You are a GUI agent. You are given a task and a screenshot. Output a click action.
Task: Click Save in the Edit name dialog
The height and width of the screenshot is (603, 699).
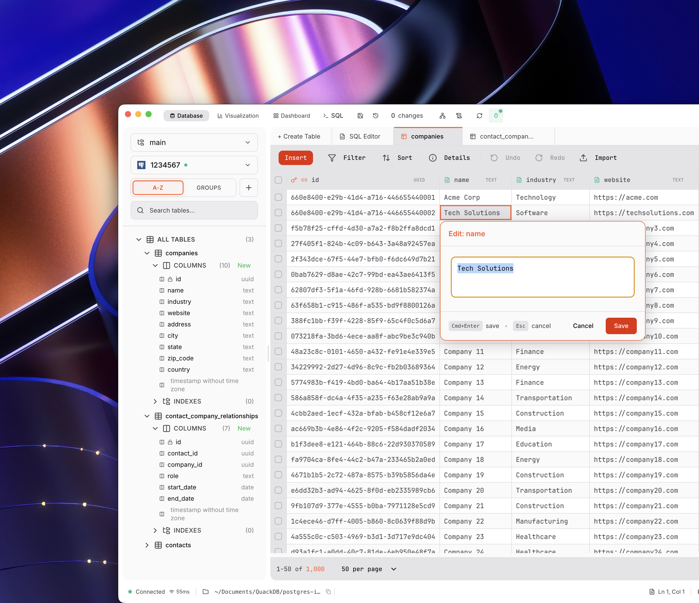pyautogui.click(x=621, y=326)
